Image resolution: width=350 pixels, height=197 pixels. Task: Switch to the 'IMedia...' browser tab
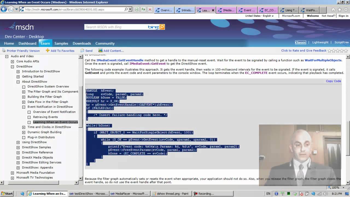coord(226,10)
